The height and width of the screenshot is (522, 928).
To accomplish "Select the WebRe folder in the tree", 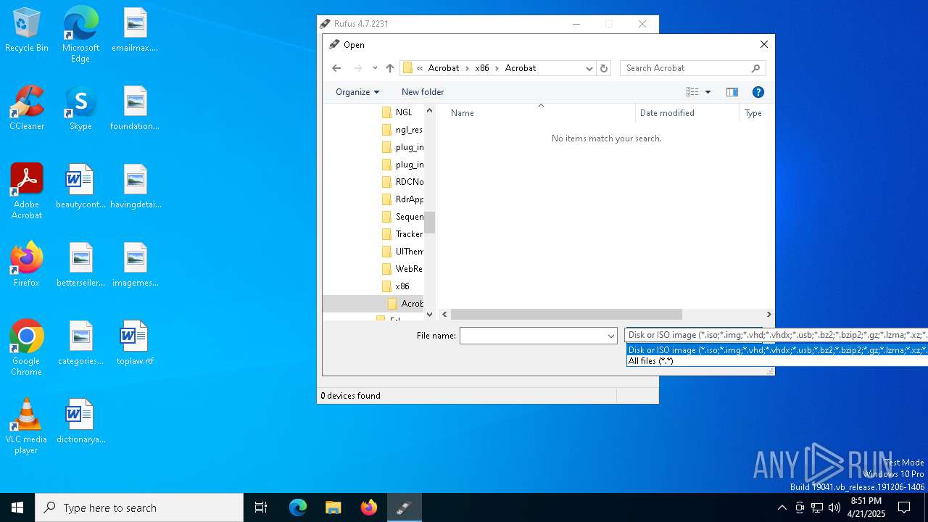I will click(402, 269).
